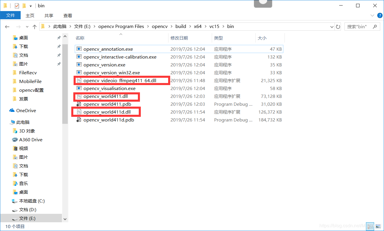Switch to the 查看 tab
The height and width of the screenshot is (231, 384).
tap(68, 15)
